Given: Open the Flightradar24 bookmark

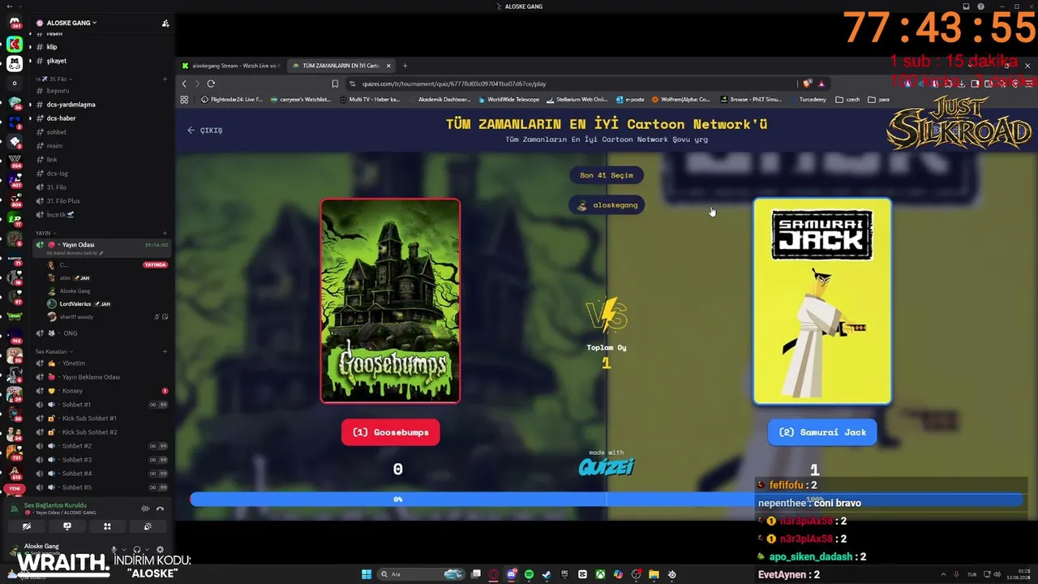Looking at the screenshot, I should tap(232, 100).
